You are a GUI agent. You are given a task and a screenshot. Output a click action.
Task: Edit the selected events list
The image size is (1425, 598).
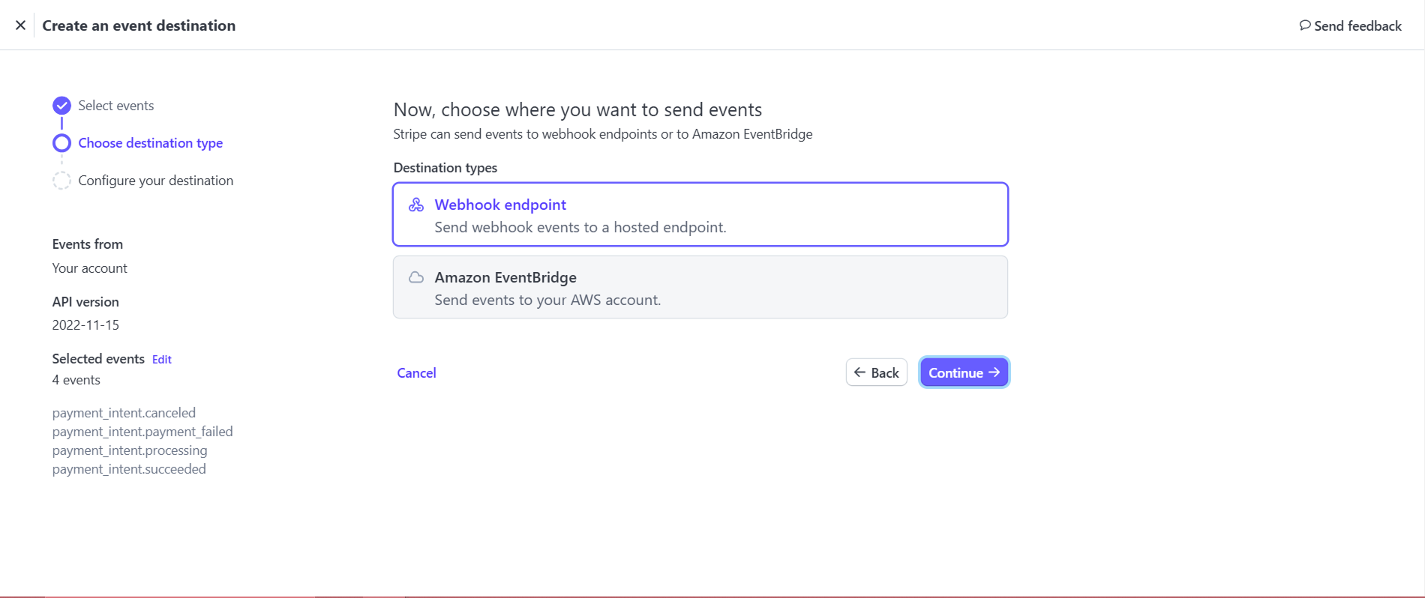point(162,360)
